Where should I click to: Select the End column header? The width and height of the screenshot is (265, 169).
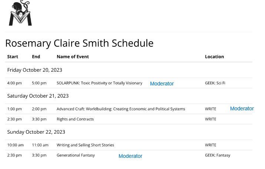click(36, 57)
